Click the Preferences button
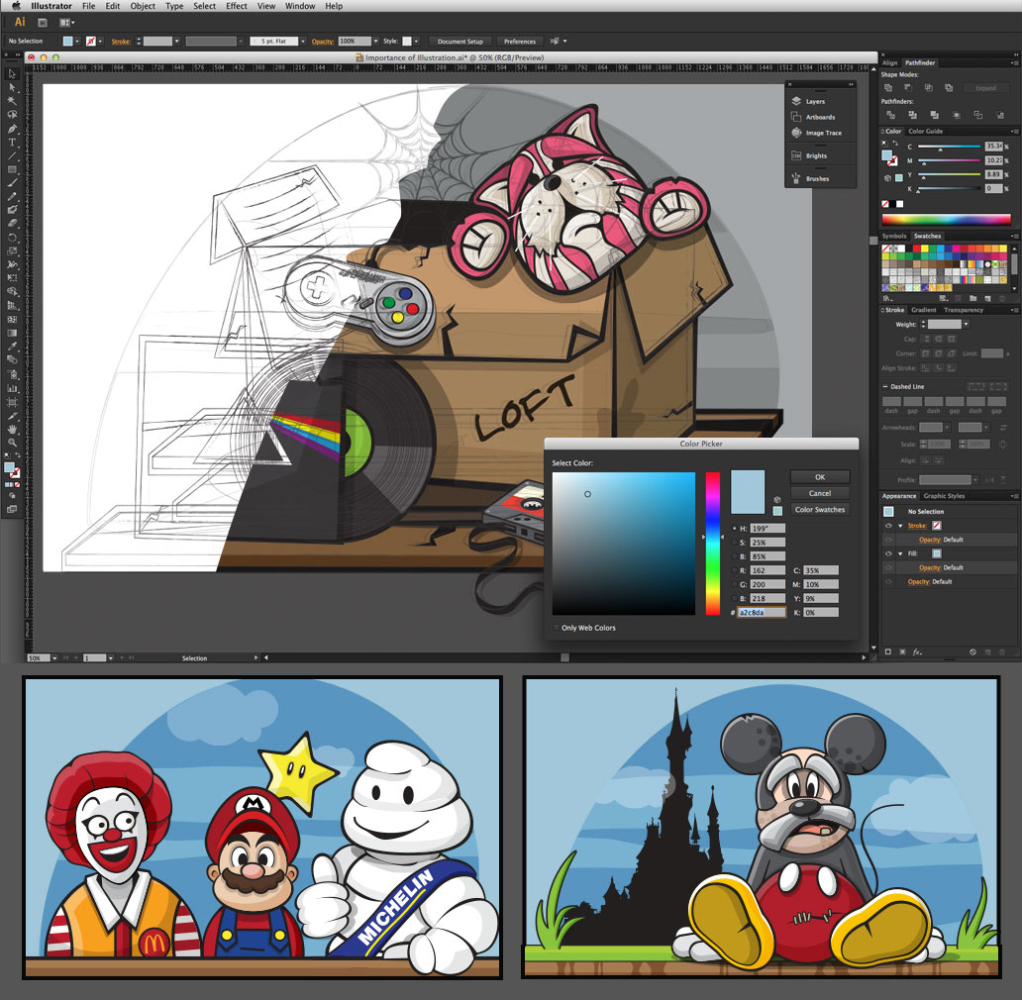Viewport: 1022px width, 1000px height. [520, 42]
